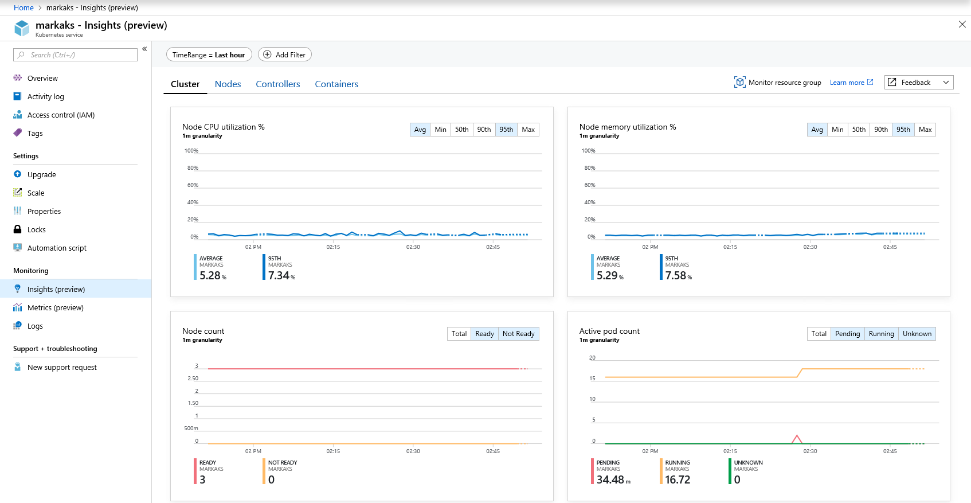The width and height of the screenshot is (971, 503).
Task: Click the Properties icon
Action: coord(18,211)
